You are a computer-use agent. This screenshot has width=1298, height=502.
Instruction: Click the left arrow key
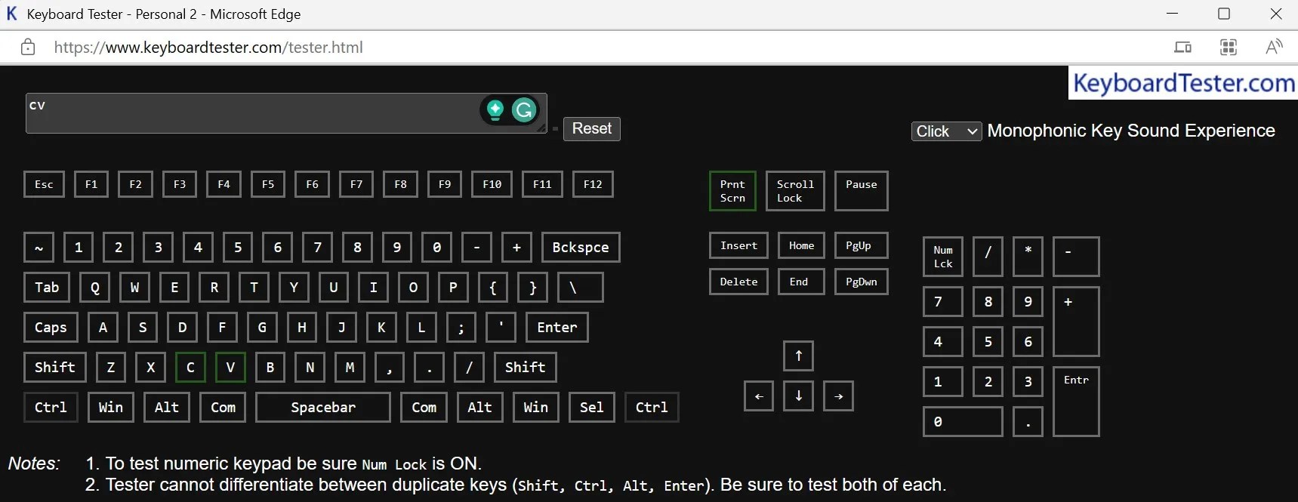click(x=759, y=396)
